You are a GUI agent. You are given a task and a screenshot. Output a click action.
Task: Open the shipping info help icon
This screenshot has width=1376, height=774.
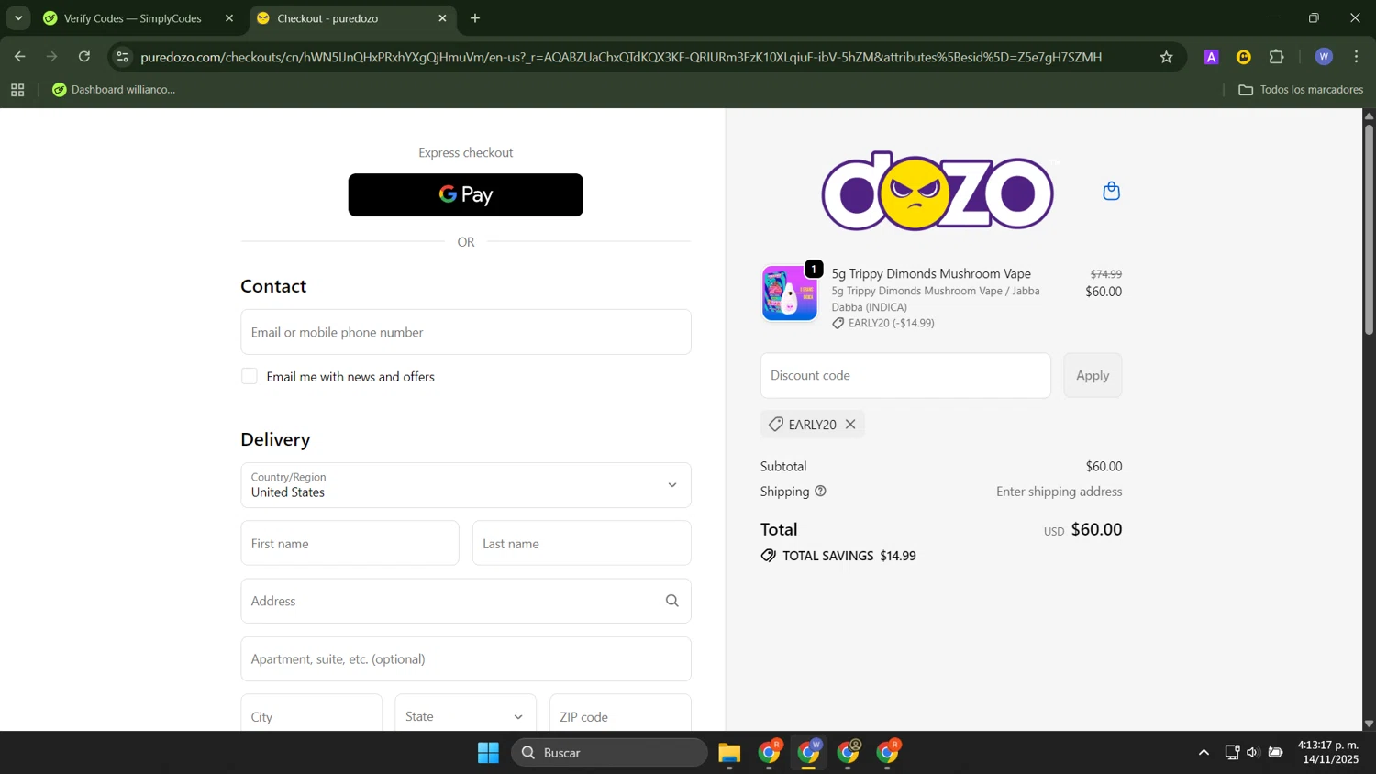820,492
